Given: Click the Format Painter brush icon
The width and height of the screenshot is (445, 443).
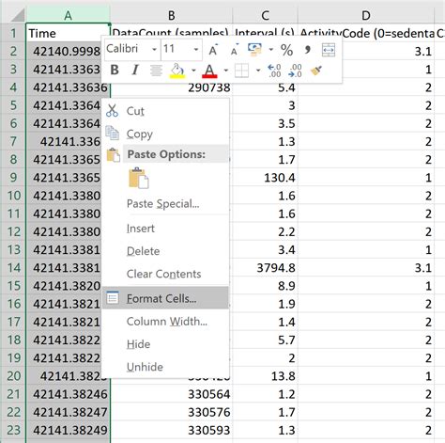Looking at the screenshot, I should (x=316, y=71).
